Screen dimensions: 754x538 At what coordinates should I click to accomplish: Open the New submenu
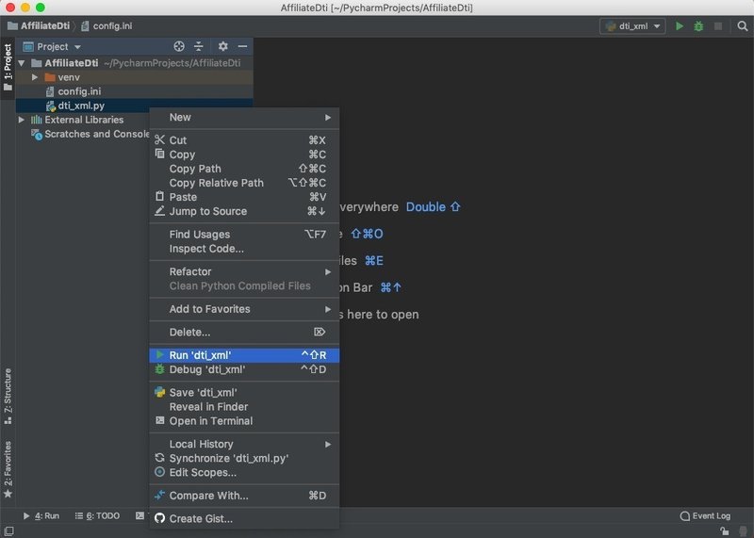click(x=244, y=118)
